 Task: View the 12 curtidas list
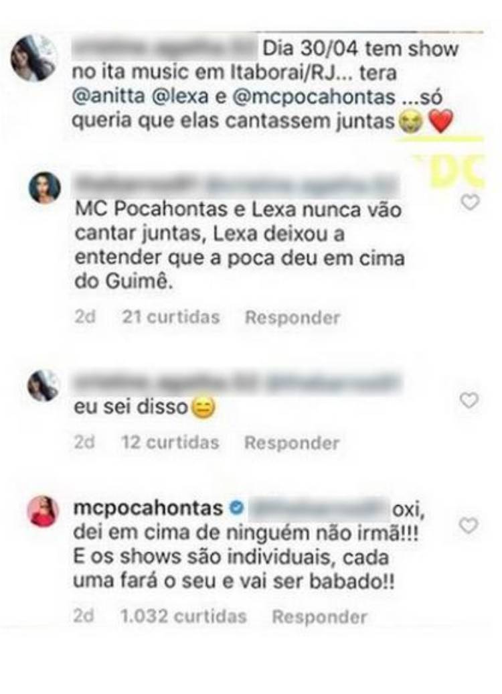click(x=170, y=443)
